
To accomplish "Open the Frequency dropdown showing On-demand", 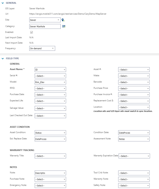I will [x=42, y=48].
